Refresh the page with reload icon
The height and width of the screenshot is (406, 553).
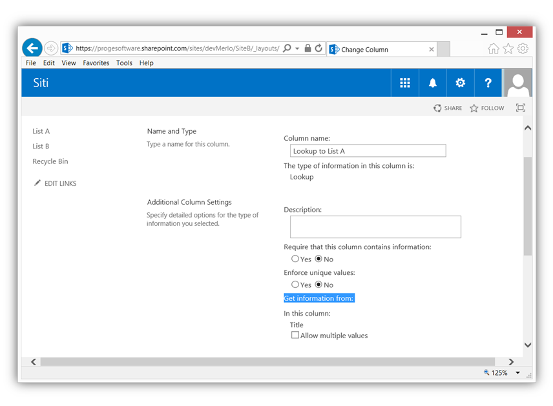click(318, 48)
